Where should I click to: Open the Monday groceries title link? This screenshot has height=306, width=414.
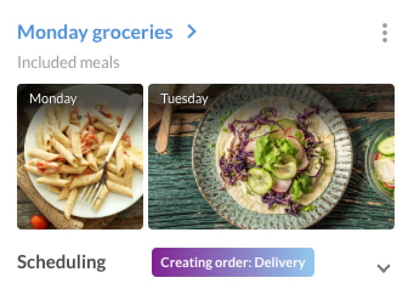pyautogui.click(x=95, y=32)
